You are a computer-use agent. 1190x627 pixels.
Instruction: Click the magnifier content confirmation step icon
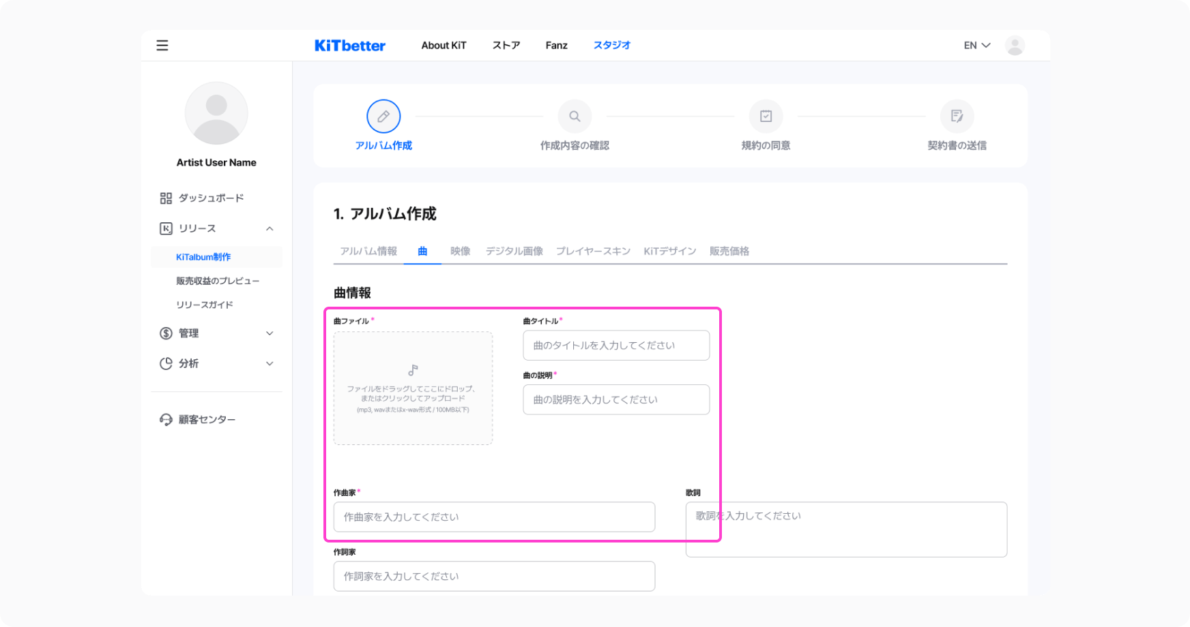[575, 117]
